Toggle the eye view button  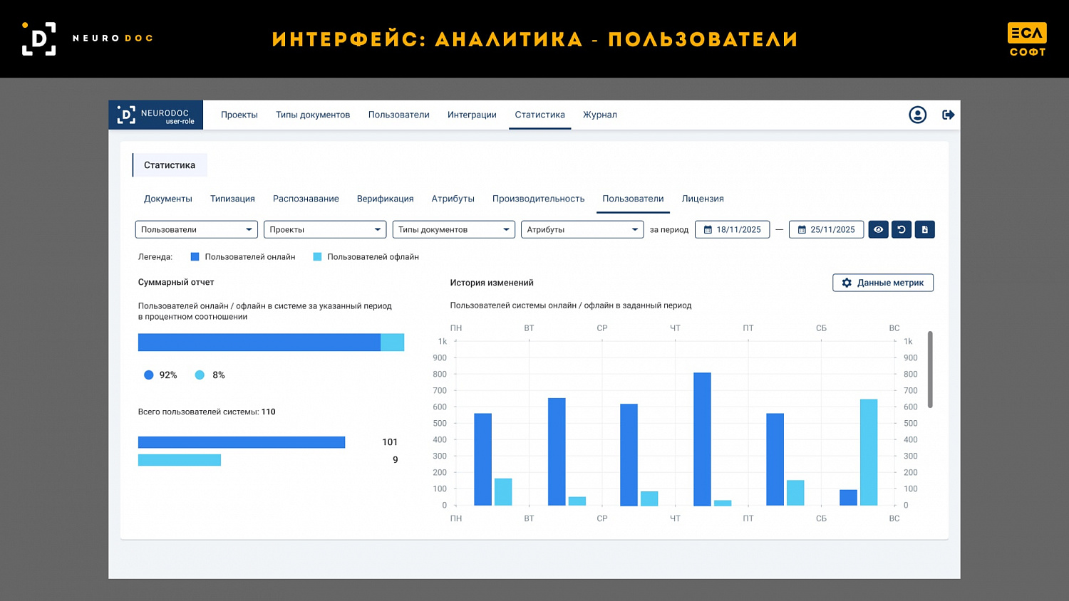point(878,229)
